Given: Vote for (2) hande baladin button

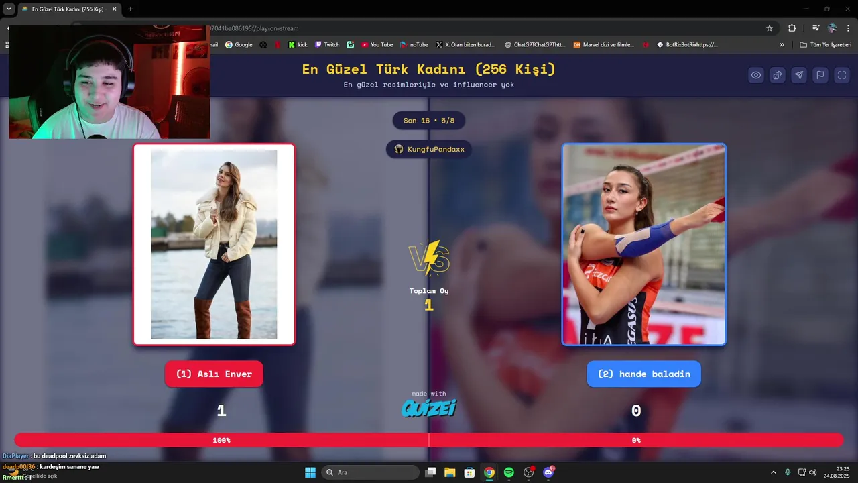Looking at the screenshot, I should pos(643,374).
